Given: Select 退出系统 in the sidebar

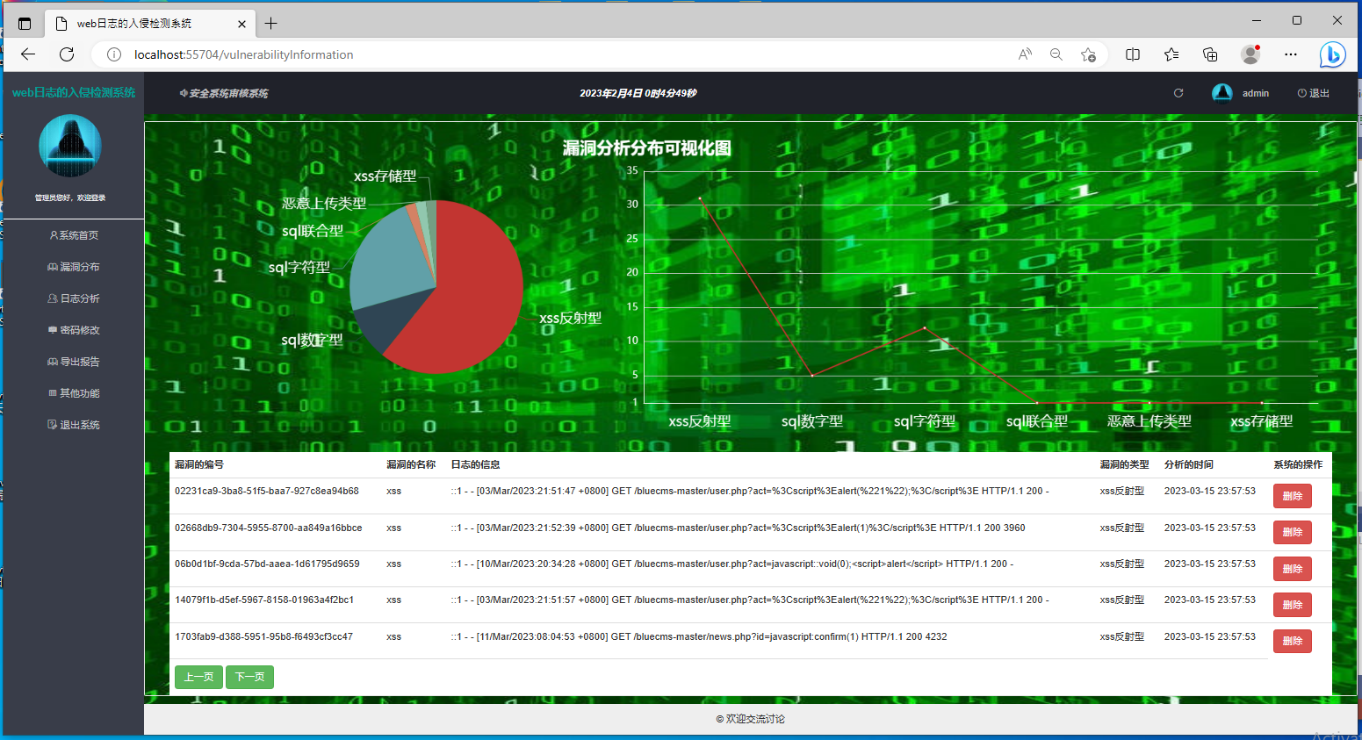Looking at the screenshot, I should point(74,425).
